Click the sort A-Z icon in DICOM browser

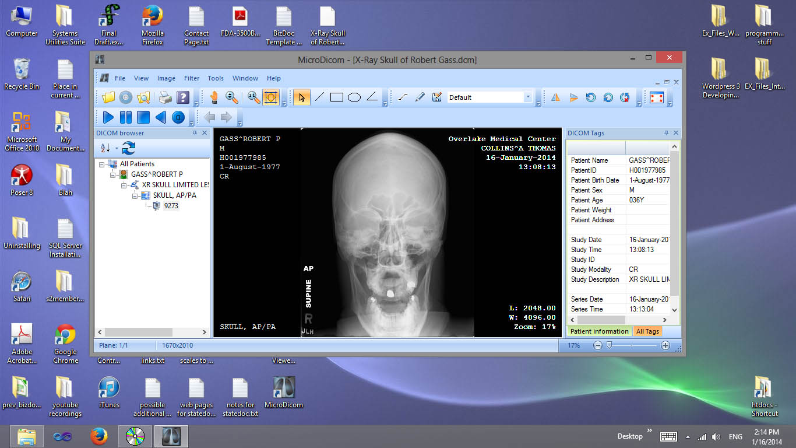click(x=105, y=148)
